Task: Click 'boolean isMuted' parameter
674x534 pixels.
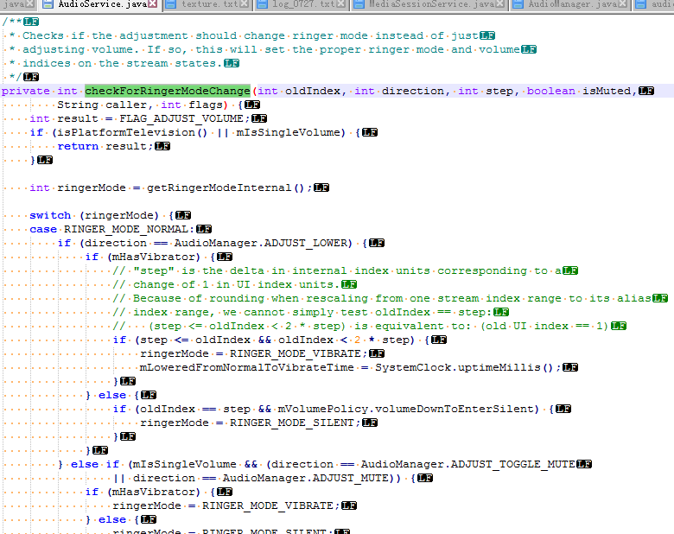Action: click(579, 91)
